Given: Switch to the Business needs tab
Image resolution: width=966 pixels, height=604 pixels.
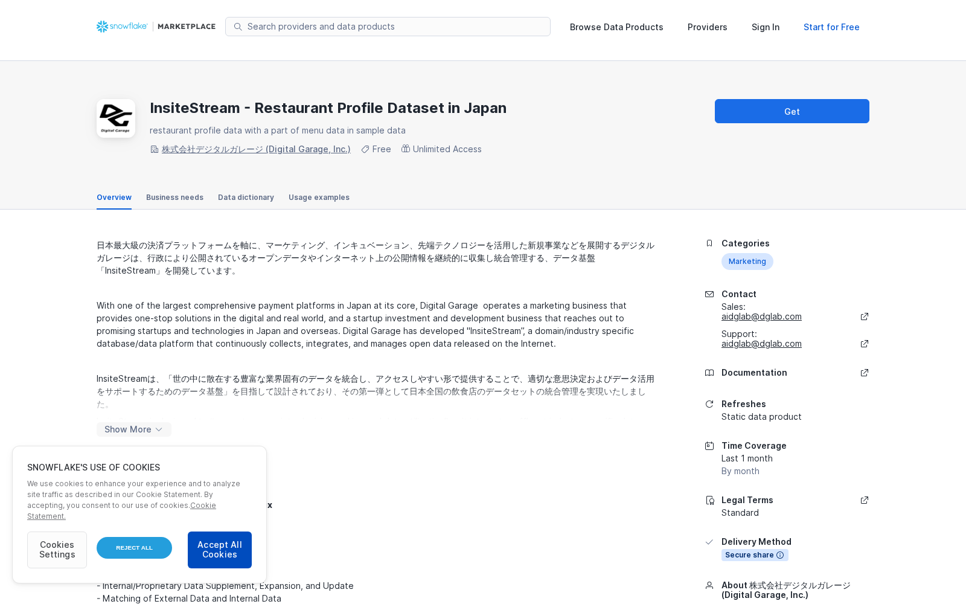Looking at the screenshot, I should click(174, 198).
